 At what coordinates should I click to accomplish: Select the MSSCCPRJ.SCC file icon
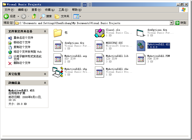point(99,46)
